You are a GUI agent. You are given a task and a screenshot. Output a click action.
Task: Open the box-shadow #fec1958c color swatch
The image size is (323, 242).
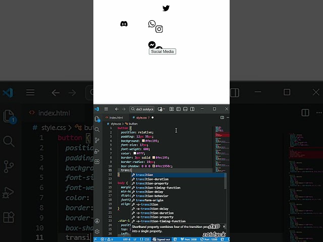coord(153,166)
